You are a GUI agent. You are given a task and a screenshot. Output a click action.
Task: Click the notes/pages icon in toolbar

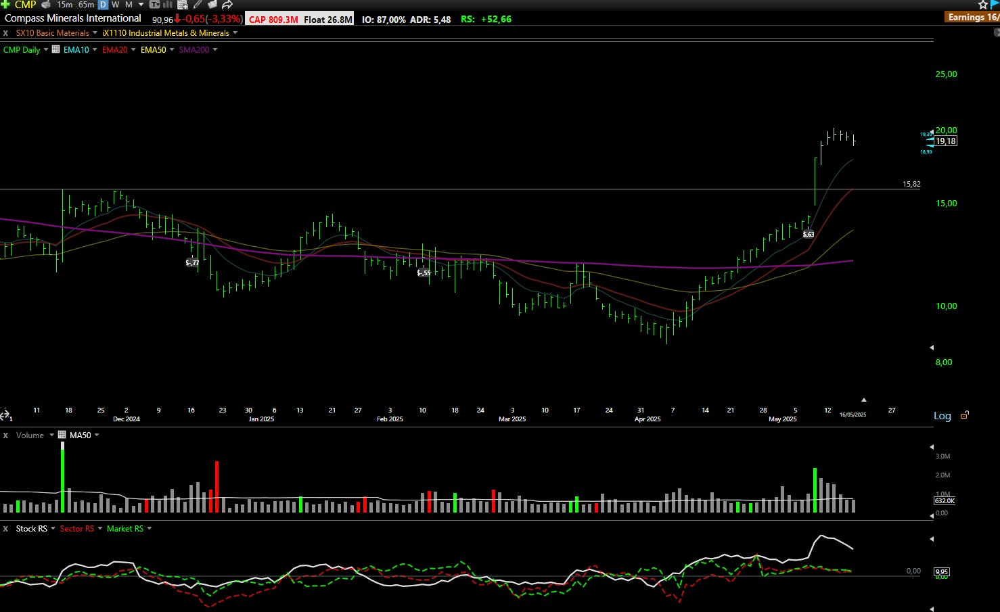click(212, 4)
